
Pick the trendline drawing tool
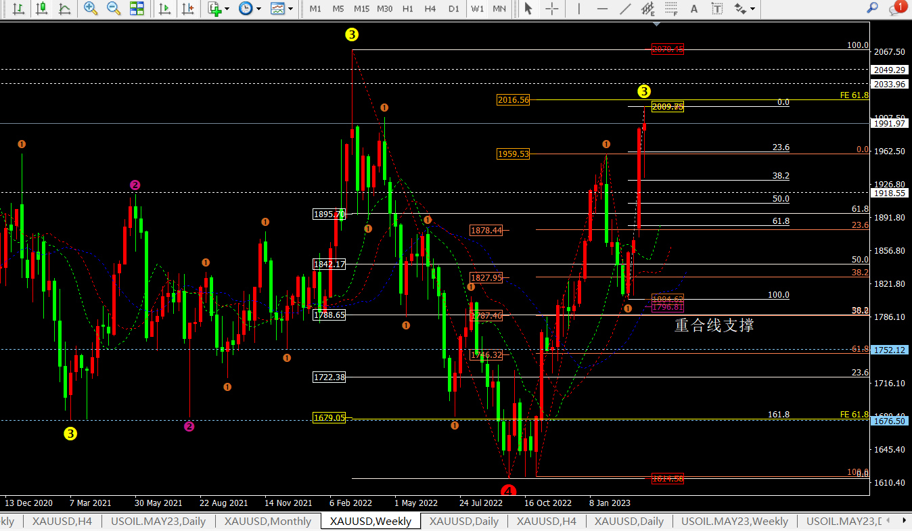tap(626, 9)
